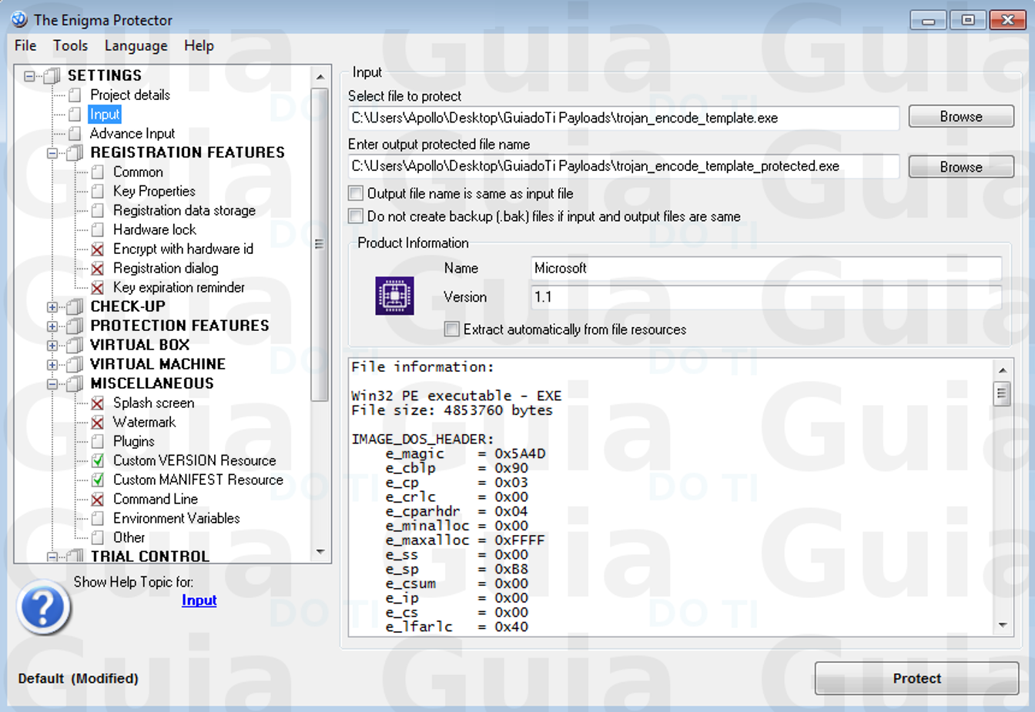Click the blue question mark help icon

[44, 608]
